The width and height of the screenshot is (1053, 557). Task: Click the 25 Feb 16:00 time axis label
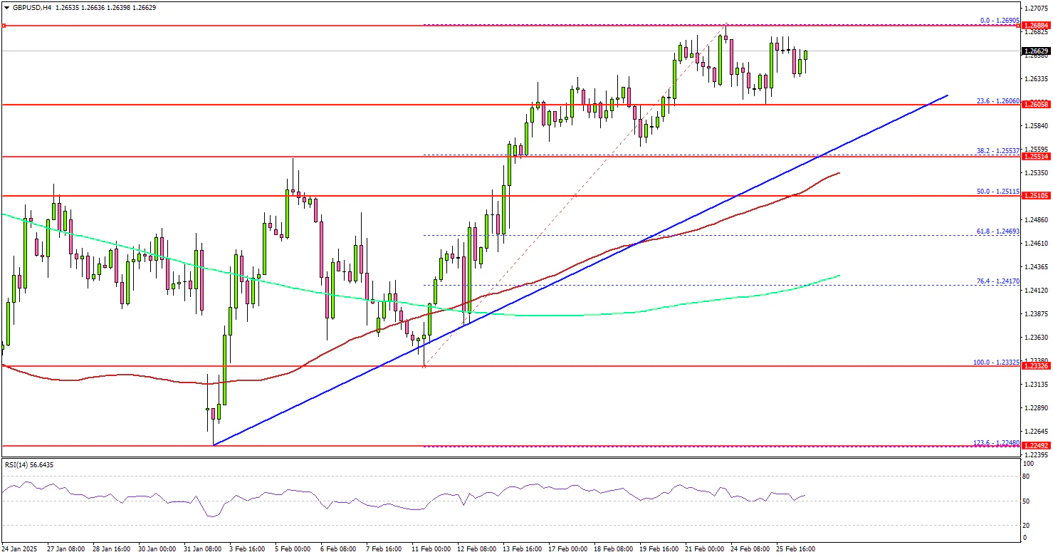[x=795, y=549]
